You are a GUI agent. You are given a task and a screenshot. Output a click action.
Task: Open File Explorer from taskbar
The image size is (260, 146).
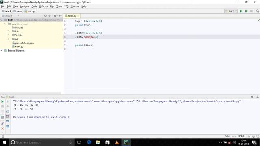[x=98, y=142]
